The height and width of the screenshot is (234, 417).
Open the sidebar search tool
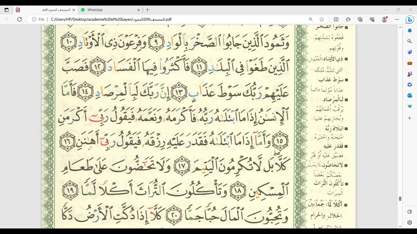(410, 41)
